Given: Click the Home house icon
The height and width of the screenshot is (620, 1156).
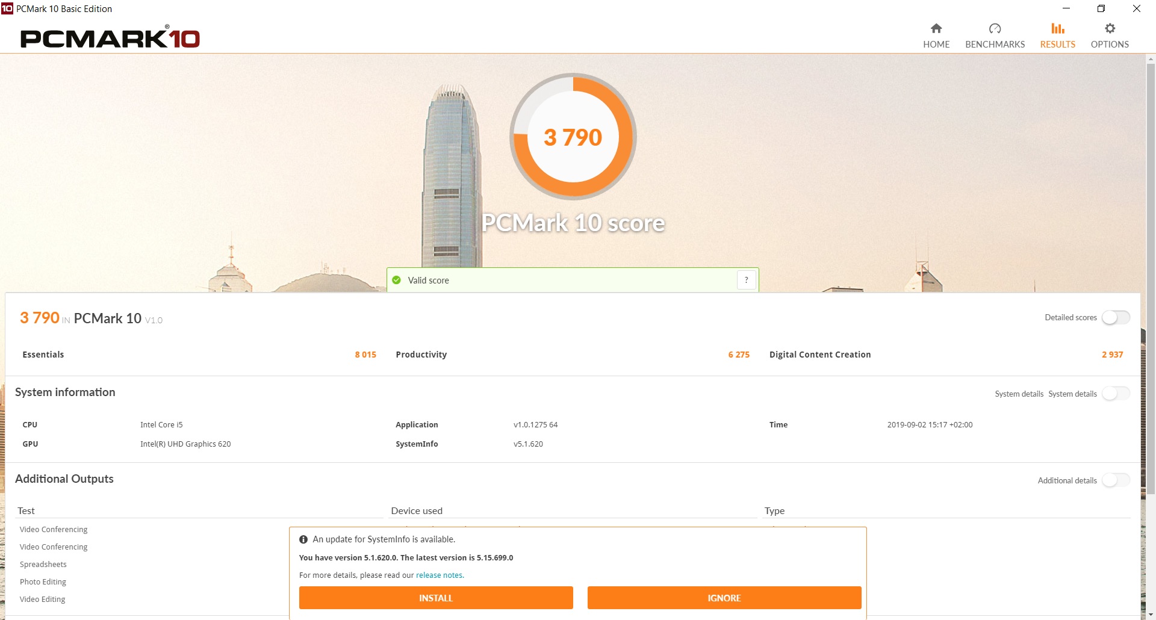Looking at the screenshot, I should pos(936,28).
